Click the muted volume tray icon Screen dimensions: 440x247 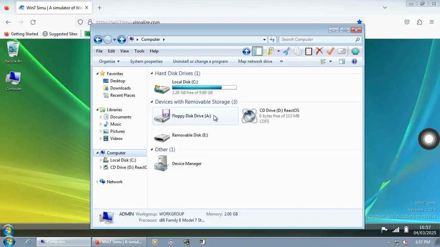click(x=406, y=242)
